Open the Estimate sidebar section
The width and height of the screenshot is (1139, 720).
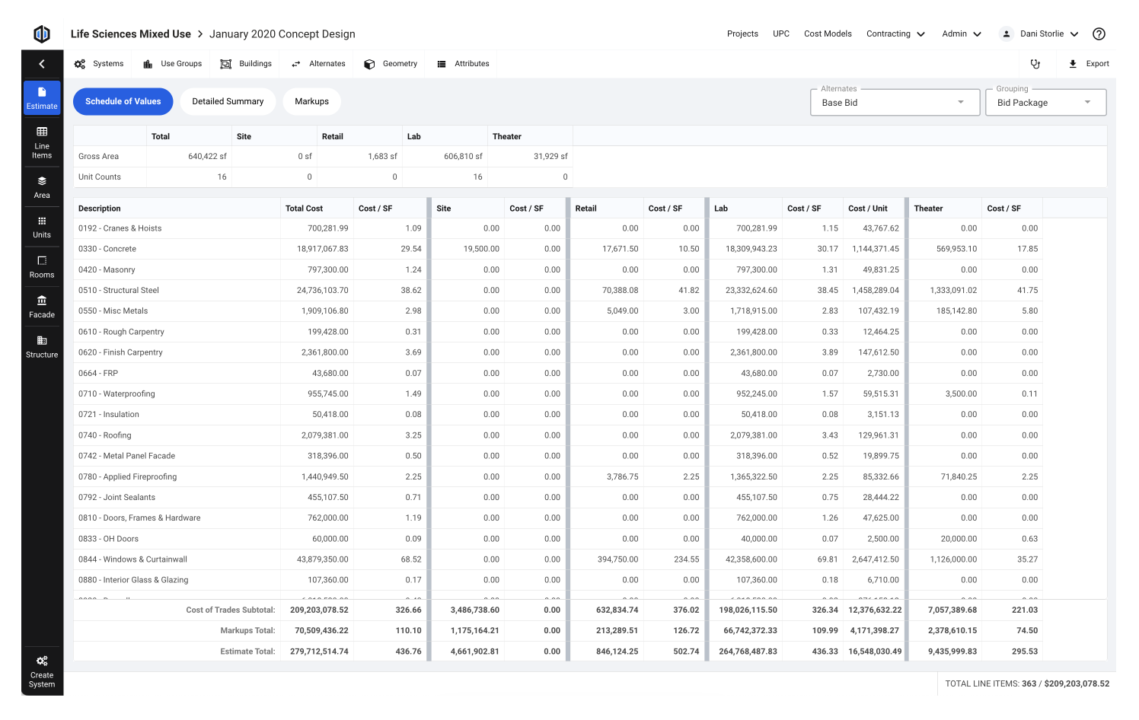point(42,98)
